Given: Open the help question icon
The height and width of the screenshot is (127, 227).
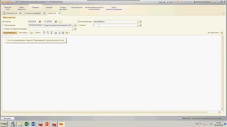Looking at the screenshot, I should [222, 33].
